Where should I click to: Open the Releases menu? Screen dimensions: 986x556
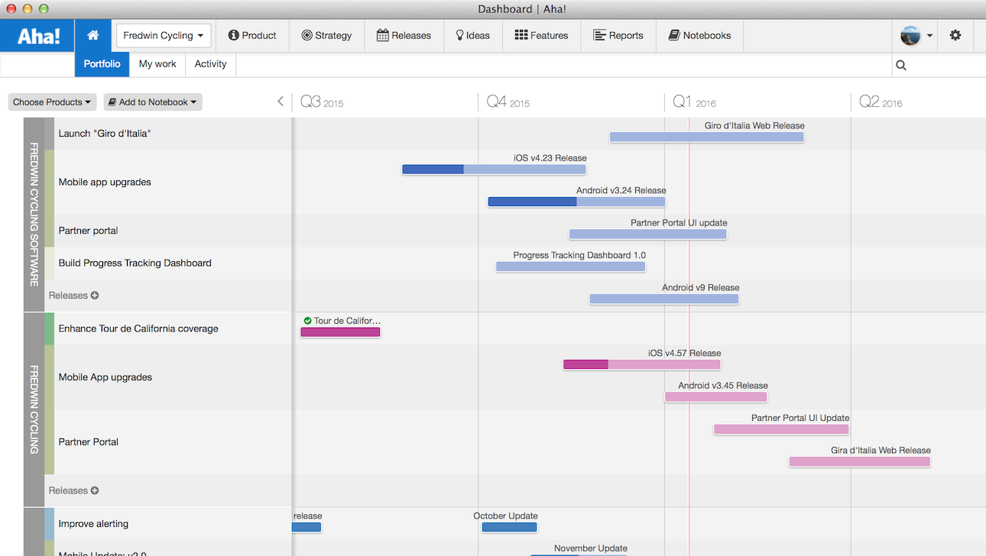tap(404, 35)
